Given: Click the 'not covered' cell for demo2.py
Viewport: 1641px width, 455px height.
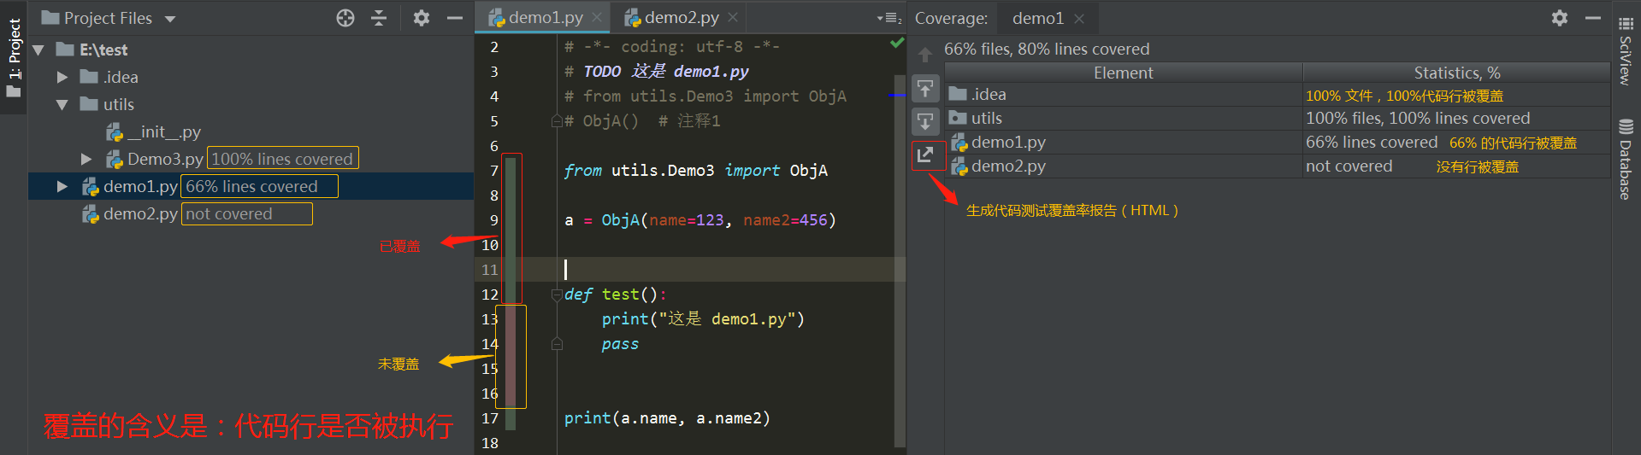Looking at the screenshot, I should point(1349,166).
